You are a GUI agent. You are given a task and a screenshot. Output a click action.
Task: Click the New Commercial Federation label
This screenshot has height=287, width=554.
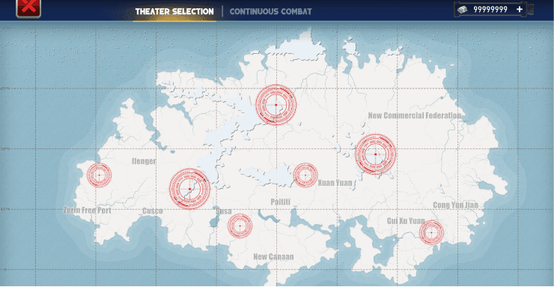pyautogui.click(x=415, y=115)
